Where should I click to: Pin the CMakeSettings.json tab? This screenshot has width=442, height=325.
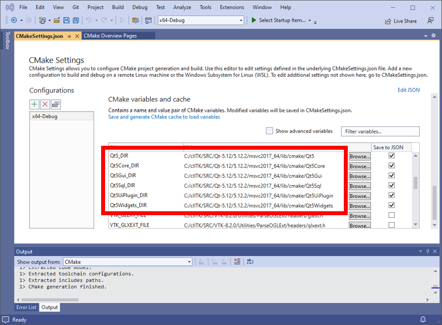[x=69, y=36]
